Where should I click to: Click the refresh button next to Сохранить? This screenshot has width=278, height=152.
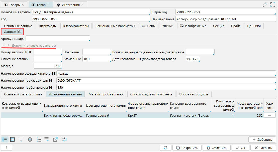pyautogui.click(x=165, y=148)
